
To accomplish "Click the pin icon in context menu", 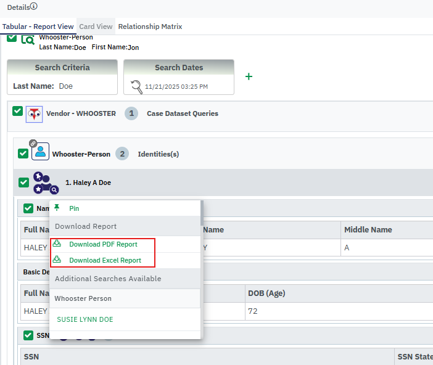I will tap(57, 208).
